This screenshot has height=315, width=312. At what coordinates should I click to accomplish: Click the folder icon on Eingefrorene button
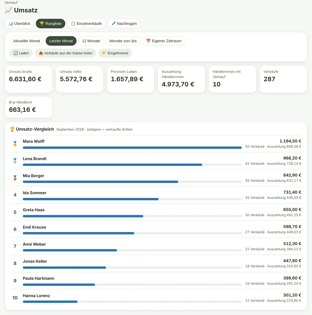pos(104,53)
